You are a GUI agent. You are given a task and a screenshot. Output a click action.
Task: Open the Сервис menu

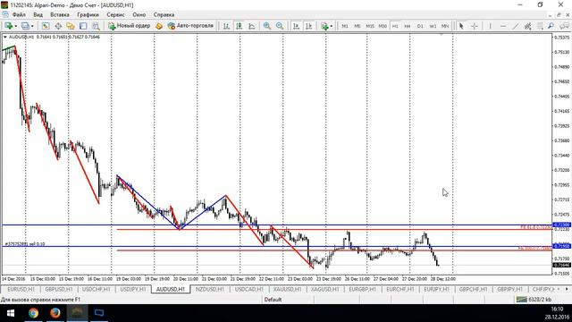[x=115, y=14]
